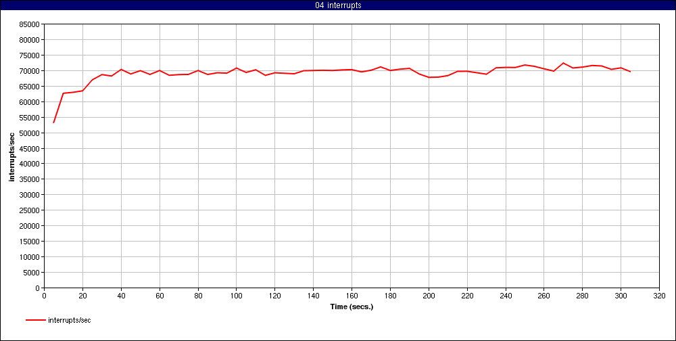
Task: Click the '04 interrupts' chart title
Action: [x=338, y=5]
